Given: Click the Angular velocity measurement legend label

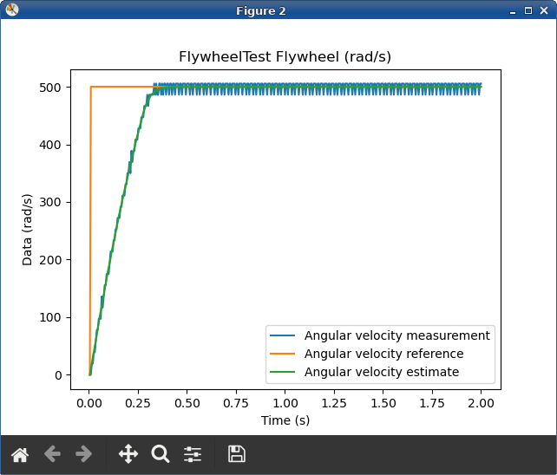Looking at the screenshot, I should coord(397,335).
